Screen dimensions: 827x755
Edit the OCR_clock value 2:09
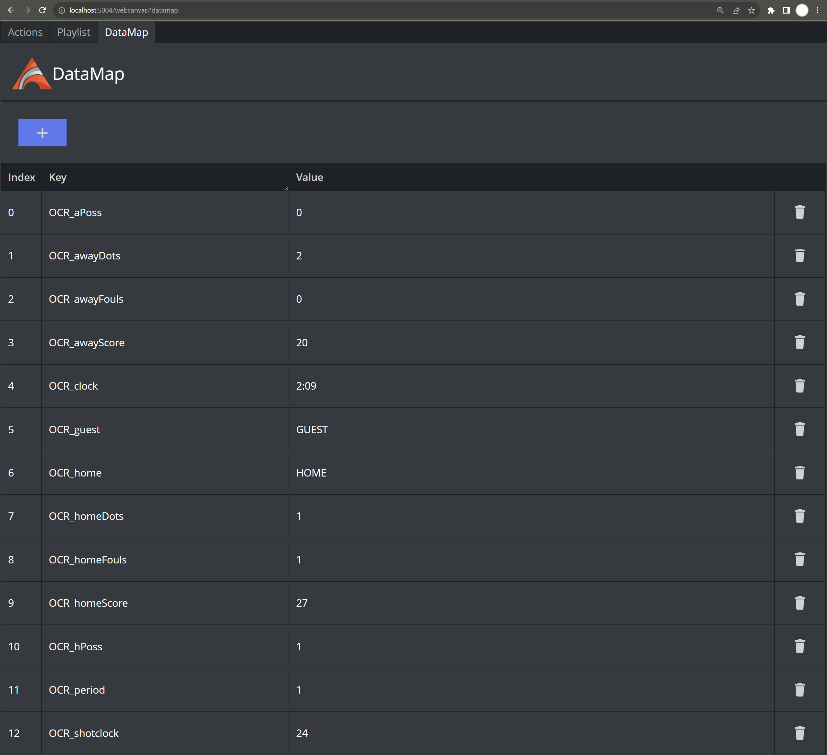point(306,386)
